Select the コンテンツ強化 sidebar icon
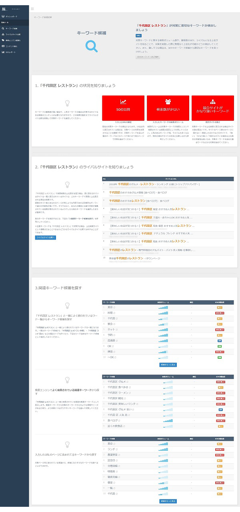 pos(3,46)
